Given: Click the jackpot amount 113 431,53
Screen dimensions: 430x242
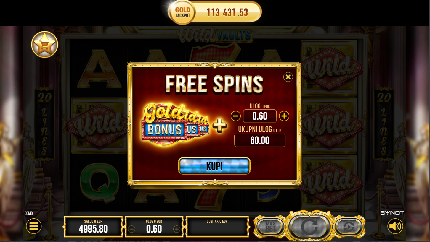Looking at the screenshot, I should coord(227,12).
